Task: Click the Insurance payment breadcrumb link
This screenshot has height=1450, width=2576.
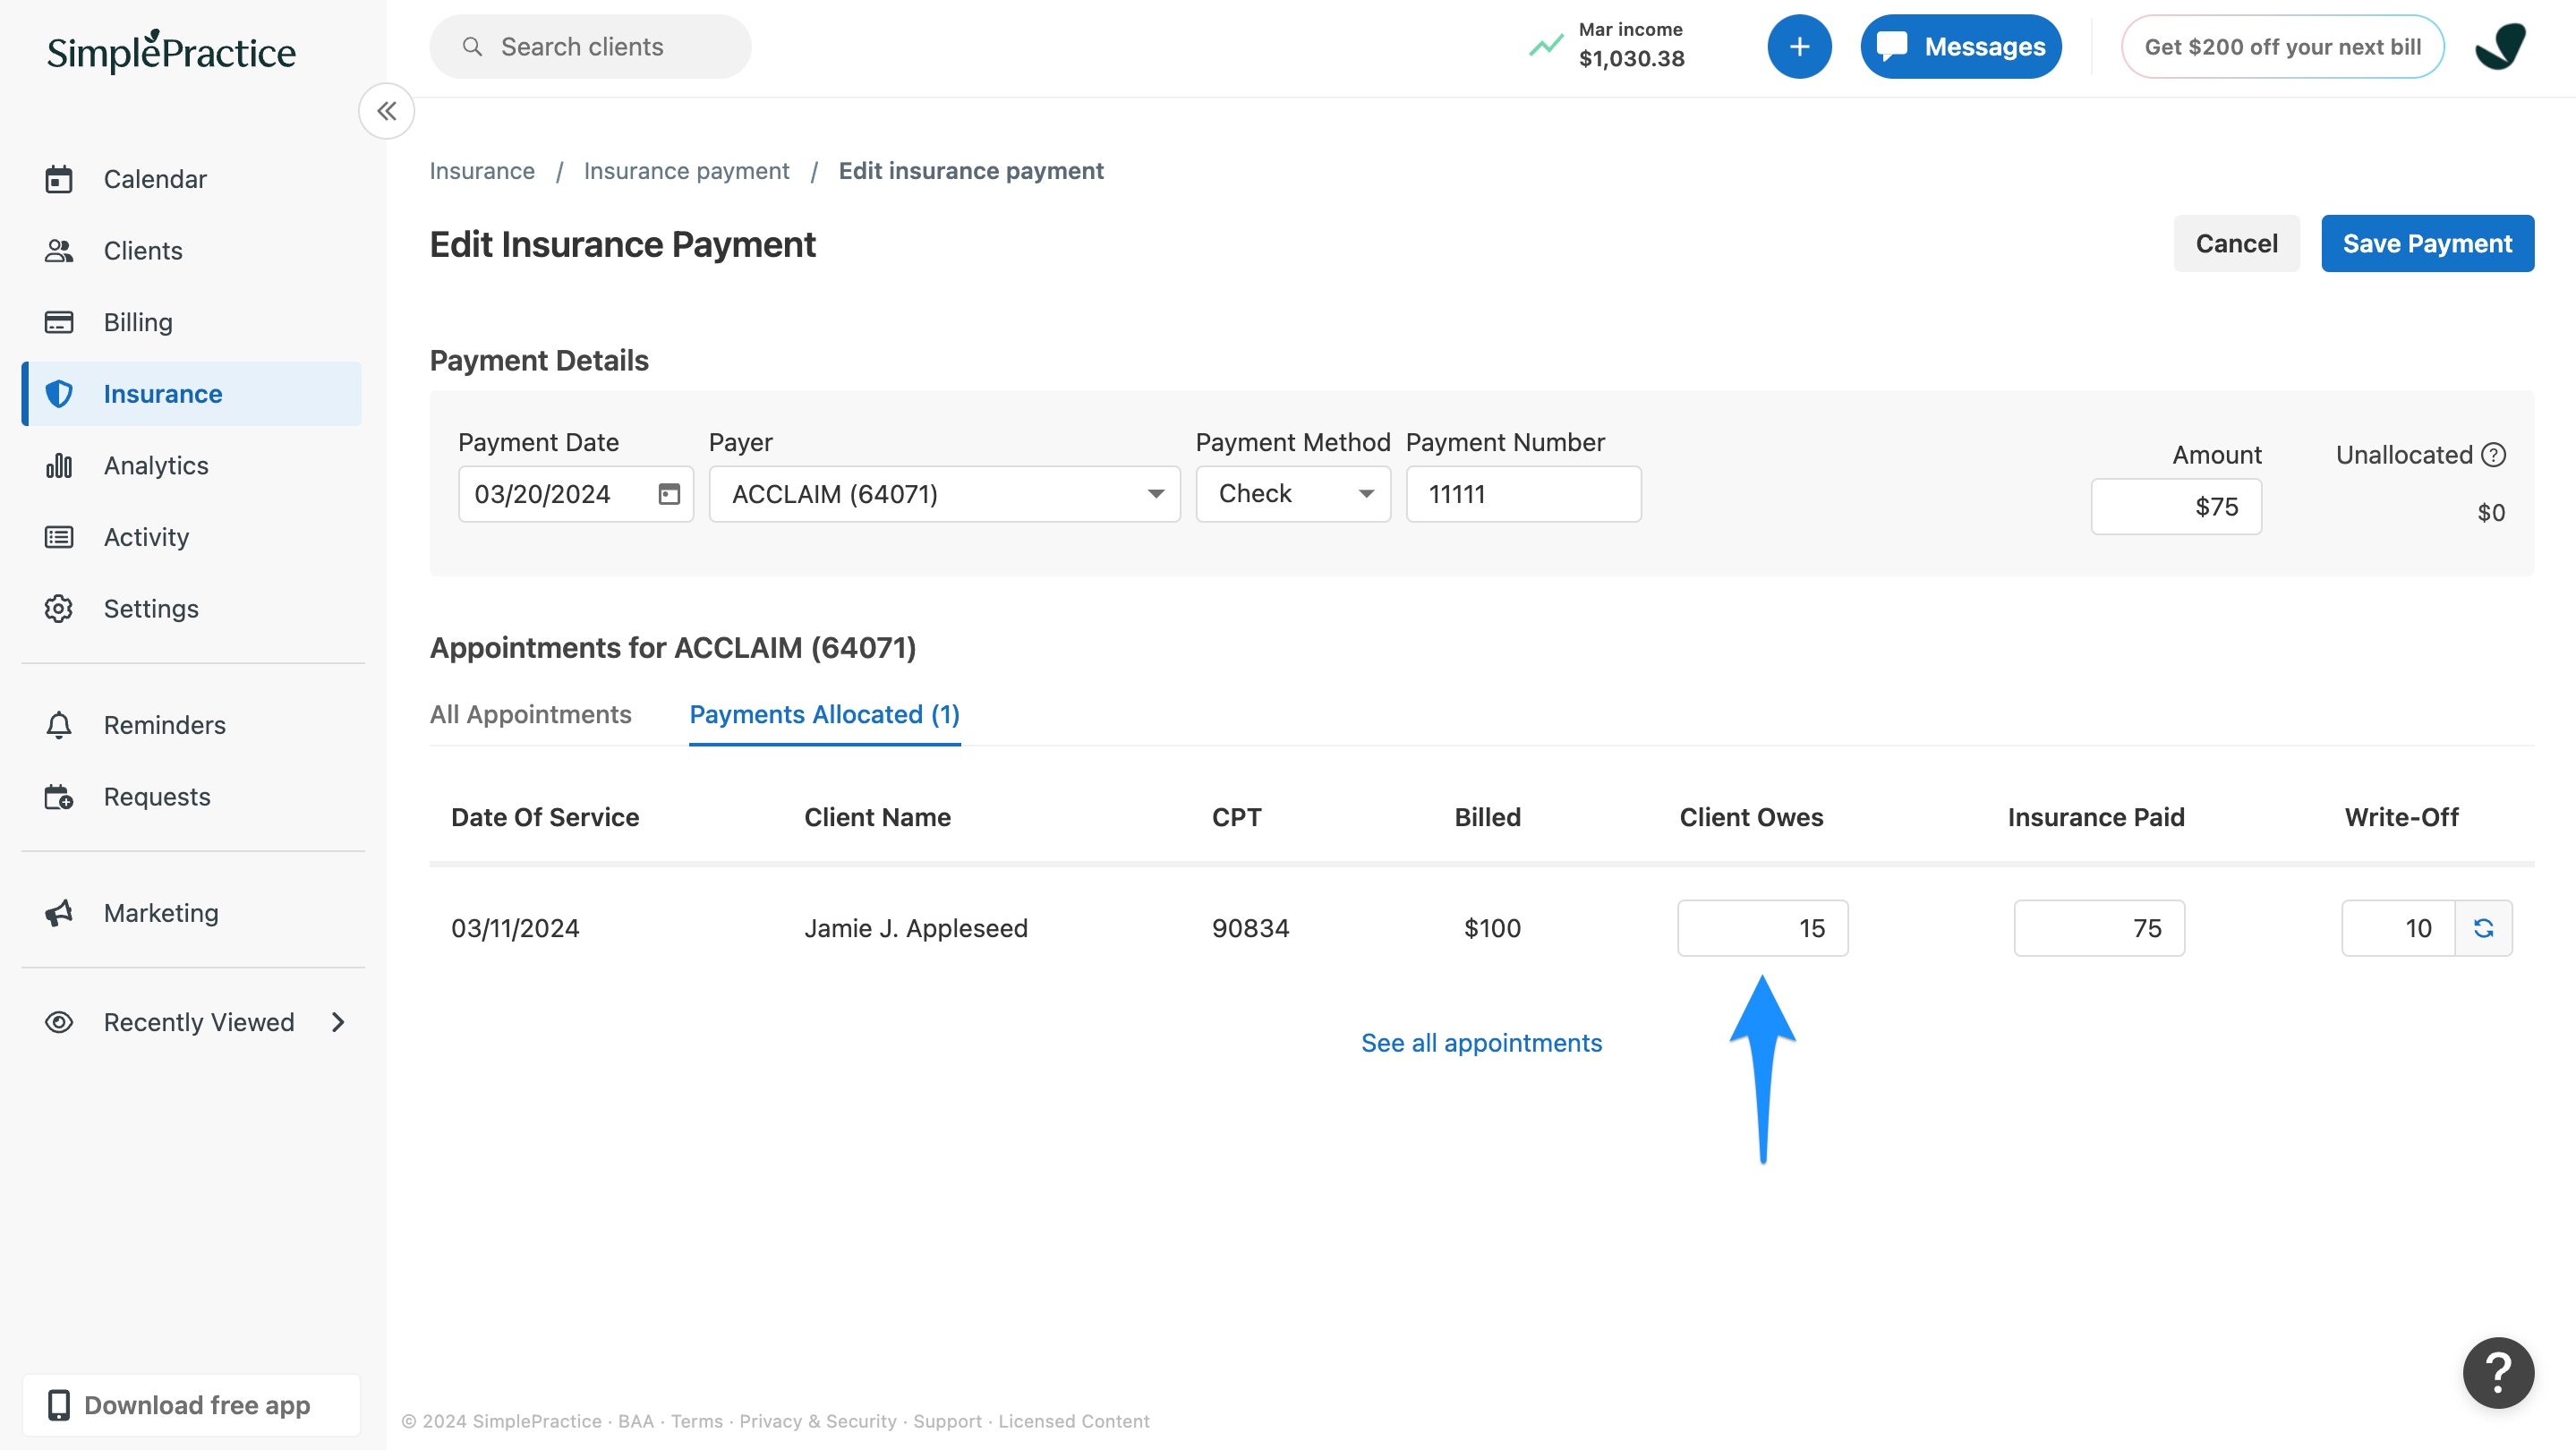Action: pos(686,171)
